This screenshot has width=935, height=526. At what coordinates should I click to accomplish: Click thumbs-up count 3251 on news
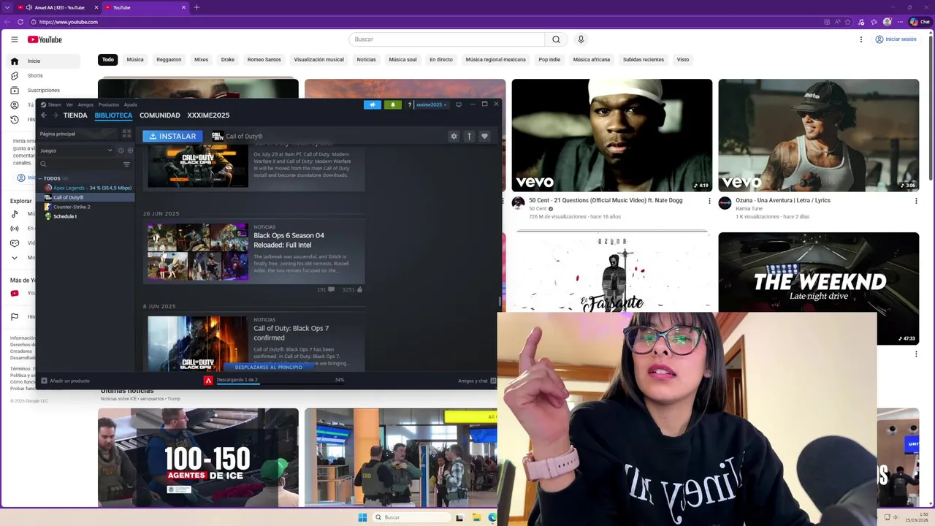pos(352,290)
